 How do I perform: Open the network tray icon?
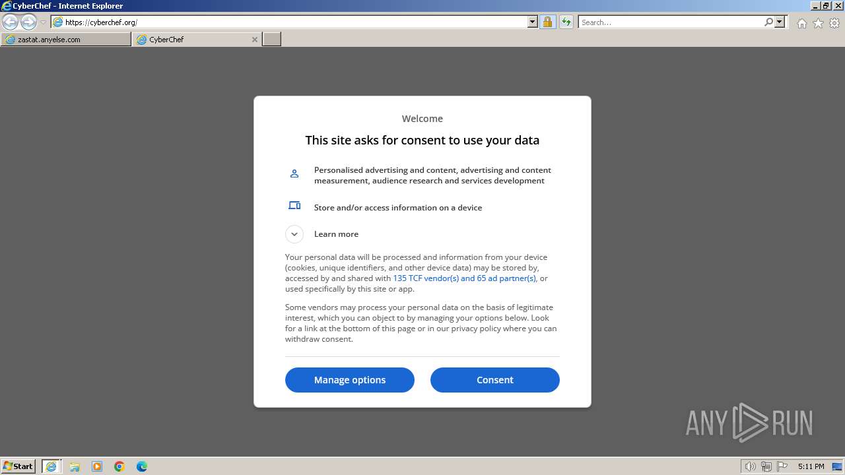tap(766, 466)
